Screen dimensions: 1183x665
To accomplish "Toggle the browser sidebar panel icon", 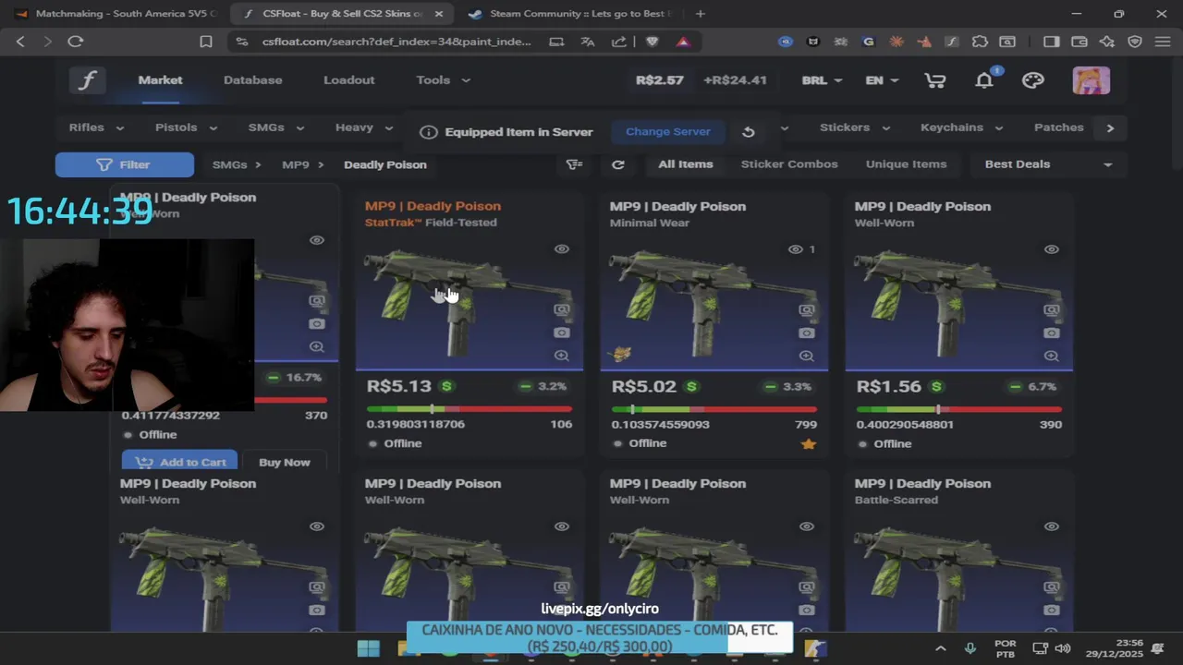I will pos(1052,42).
